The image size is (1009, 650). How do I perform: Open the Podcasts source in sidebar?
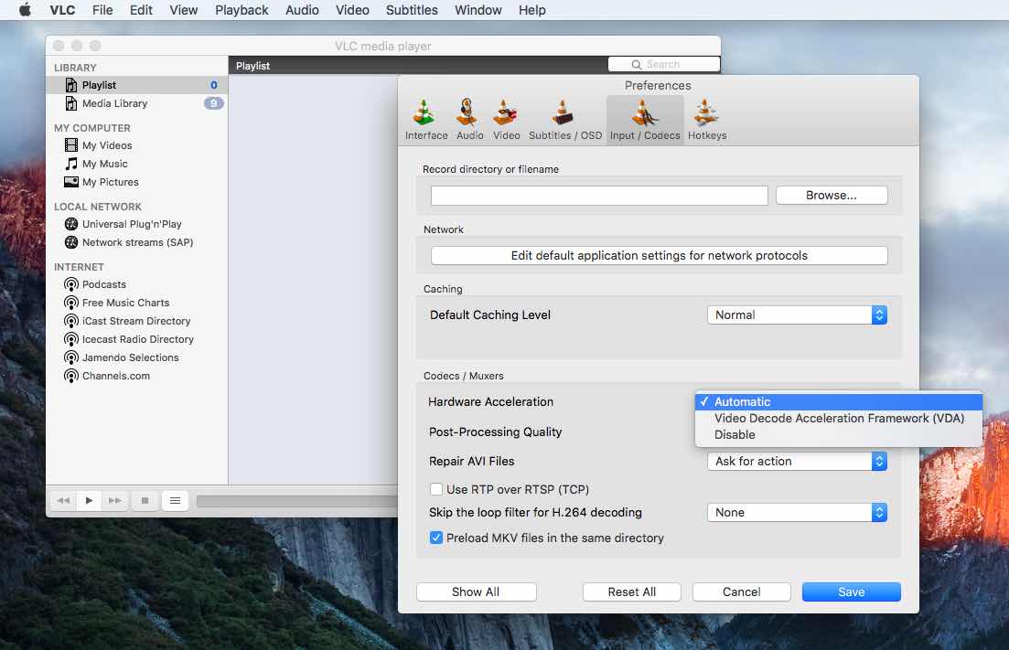coord(102,284)
